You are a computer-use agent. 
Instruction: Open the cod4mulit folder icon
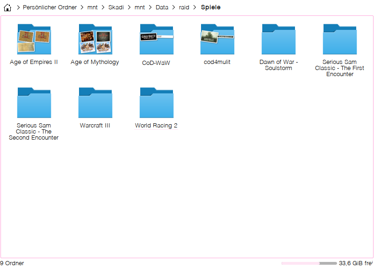click(217, 39)
